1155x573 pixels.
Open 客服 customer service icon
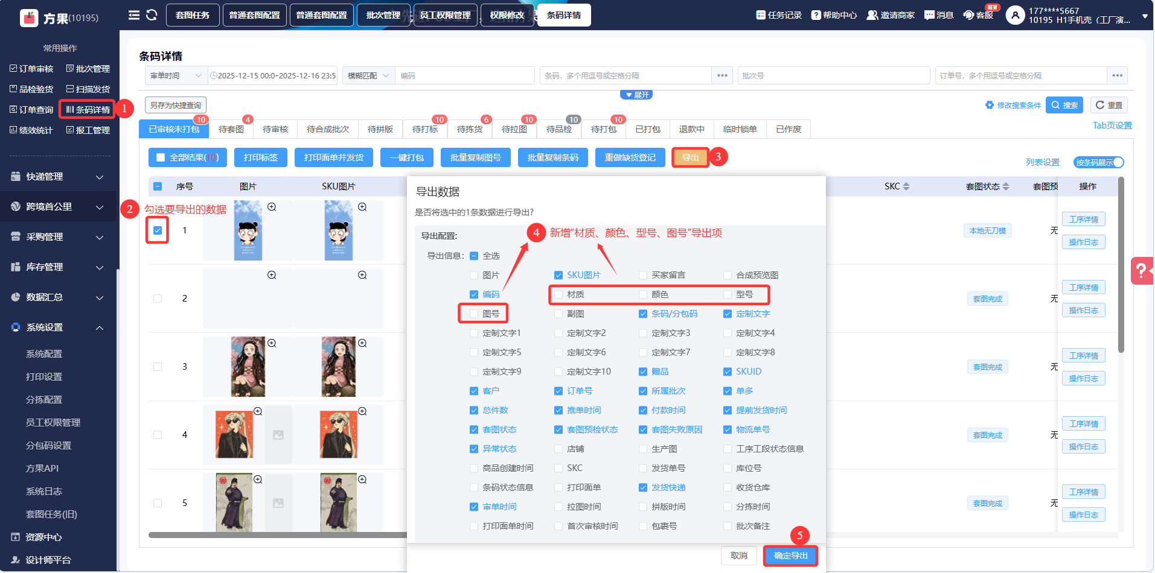tap(968, 15)
